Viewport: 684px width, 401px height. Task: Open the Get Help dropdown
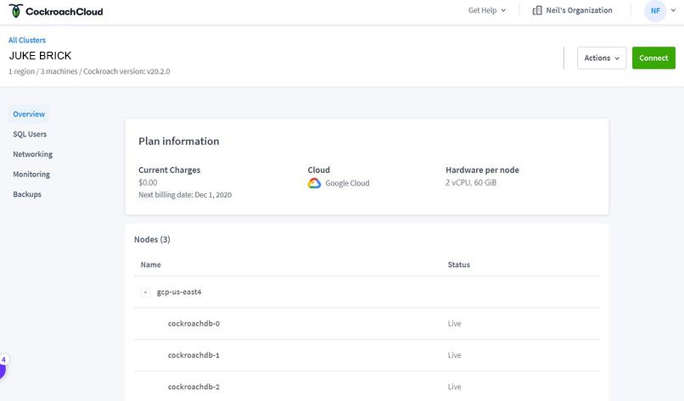click(x=487, y=10)
